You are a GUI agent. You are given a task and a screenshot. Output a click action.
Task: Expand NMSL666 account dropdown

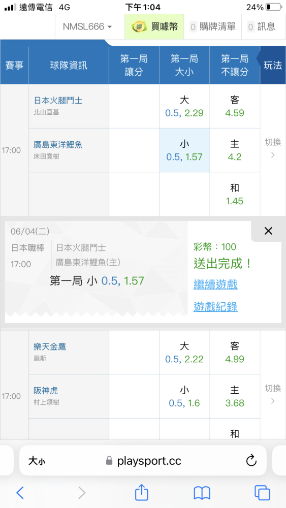[87, 26]
